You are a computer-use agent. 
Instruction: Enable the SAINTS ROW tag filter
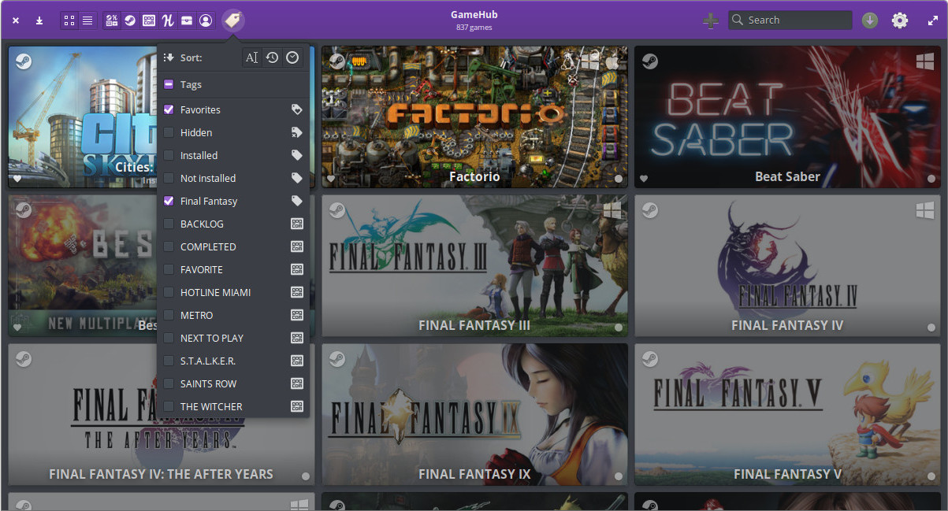coord(169,383)
